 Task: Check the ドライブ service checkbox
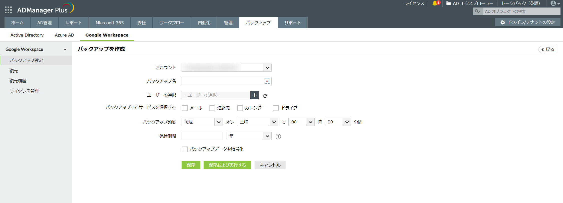[276, 108]
